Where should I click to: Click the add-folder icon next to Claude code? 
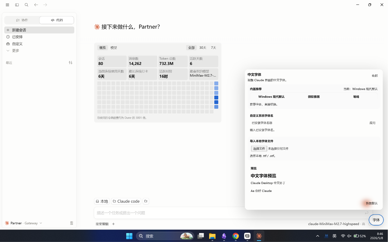click(146, 201)
